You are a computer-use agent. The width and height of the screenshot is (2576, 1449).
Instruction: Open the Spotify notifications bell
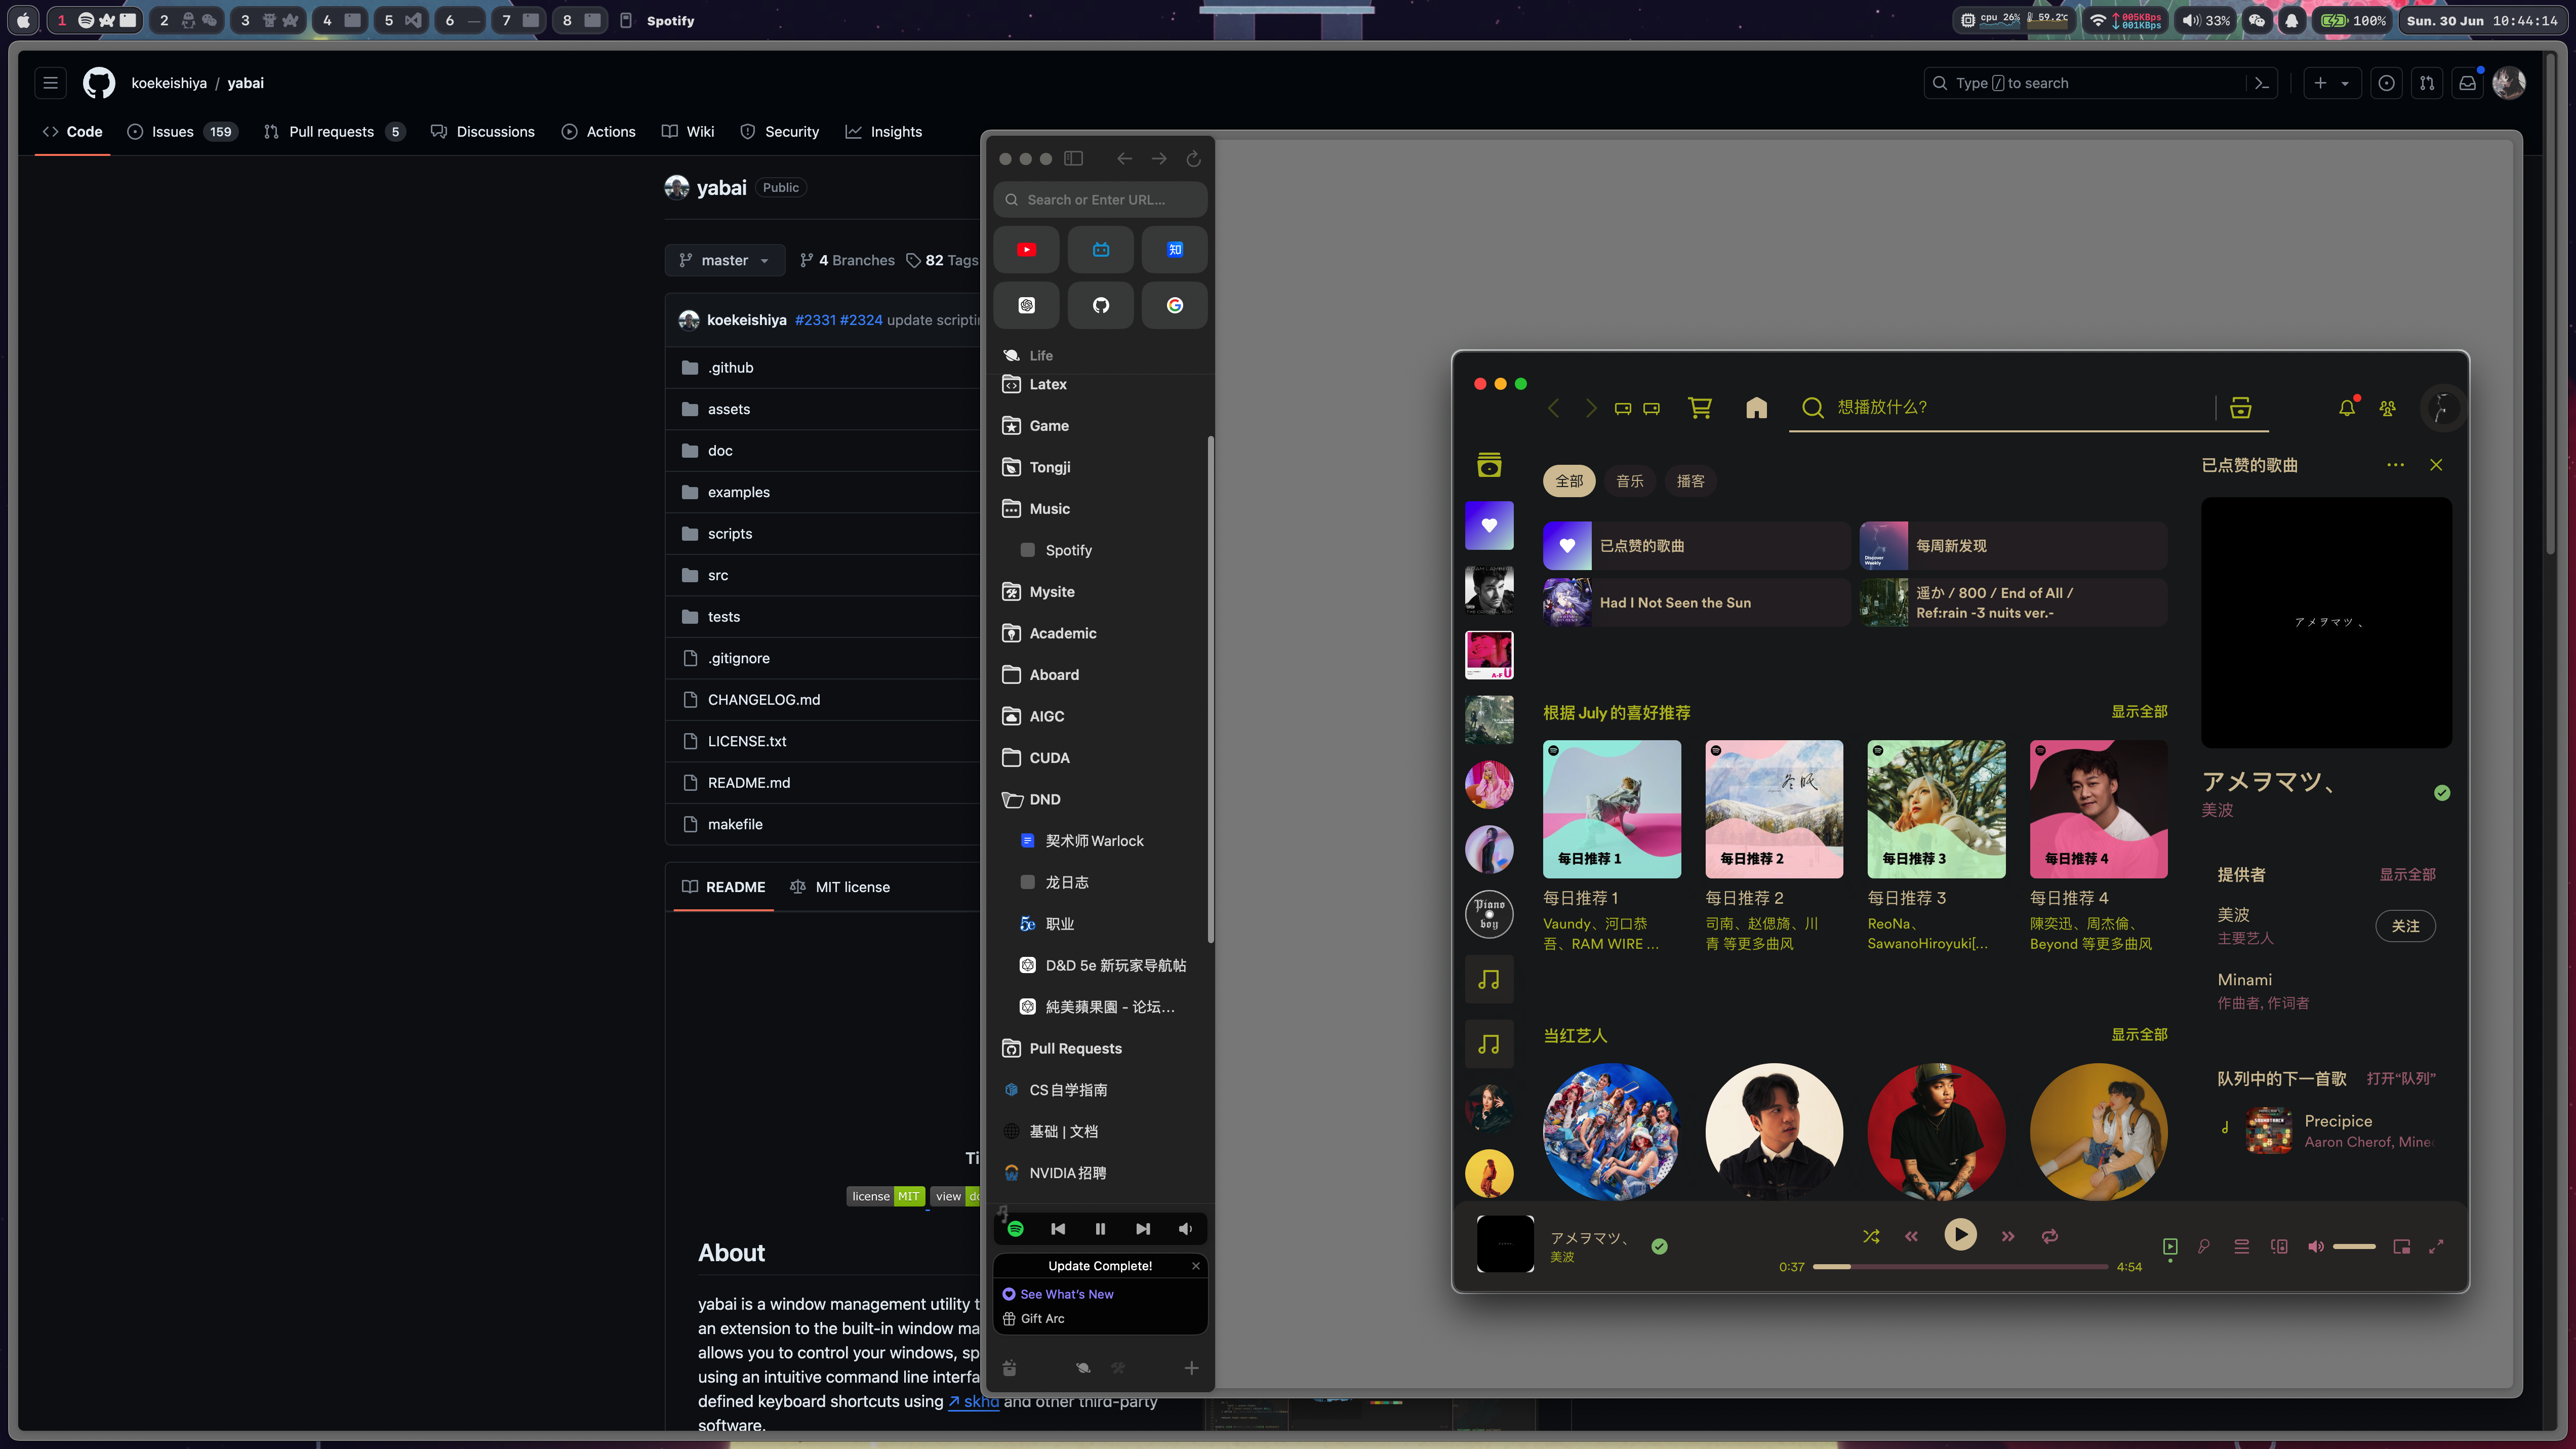tap(2346, 408)
